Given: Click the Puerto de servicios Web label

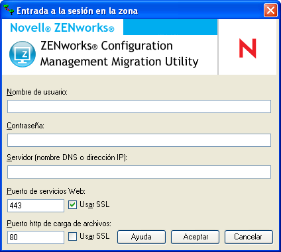Looking at the screenshot, I should (46, 191).
